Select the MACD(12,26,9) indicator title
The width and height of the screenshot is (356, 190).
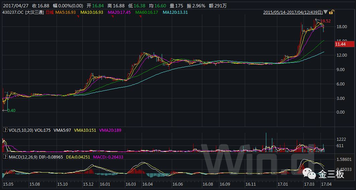click(x=23, y=156)
